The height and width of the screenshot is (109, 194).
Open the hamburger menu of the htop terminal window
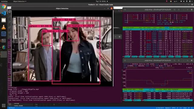179,9
